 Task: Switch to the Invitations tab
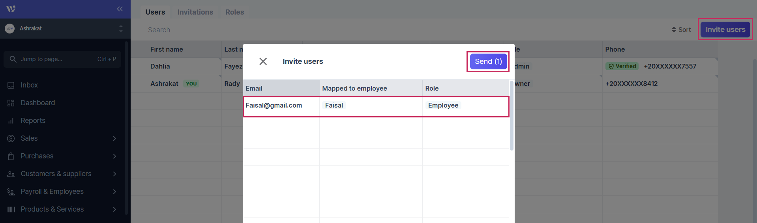coord(195,12)
